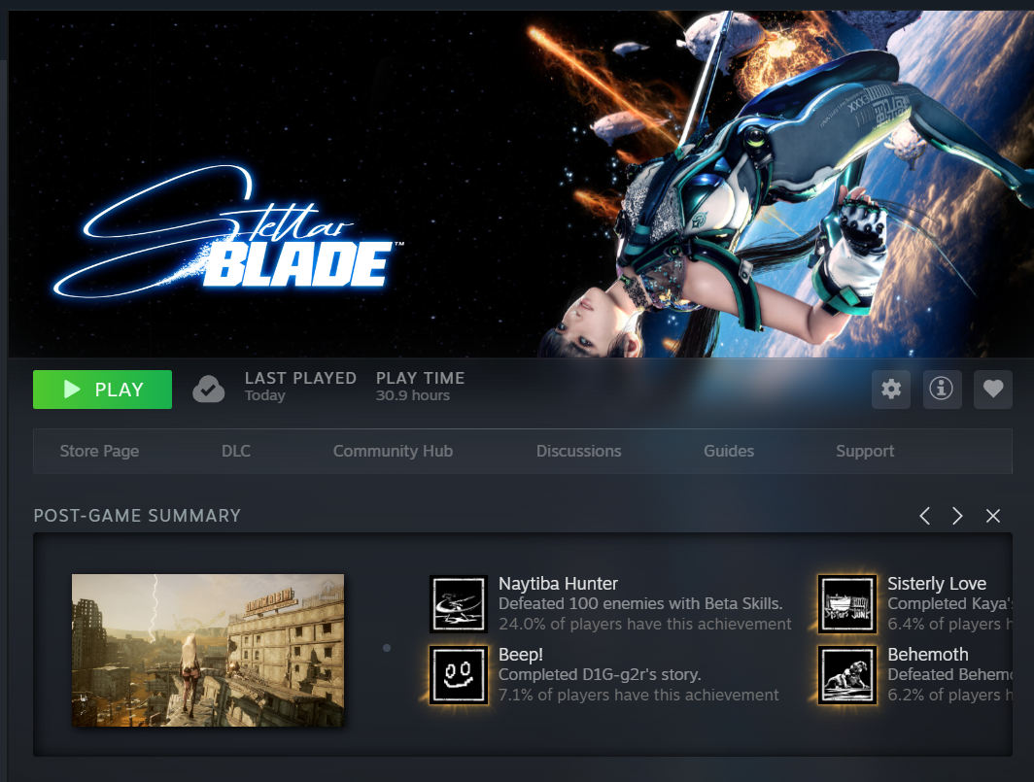Select the Sisterly Love achievement icon
The width and height of the screenshot is (1034, 782).
(847, 604)
